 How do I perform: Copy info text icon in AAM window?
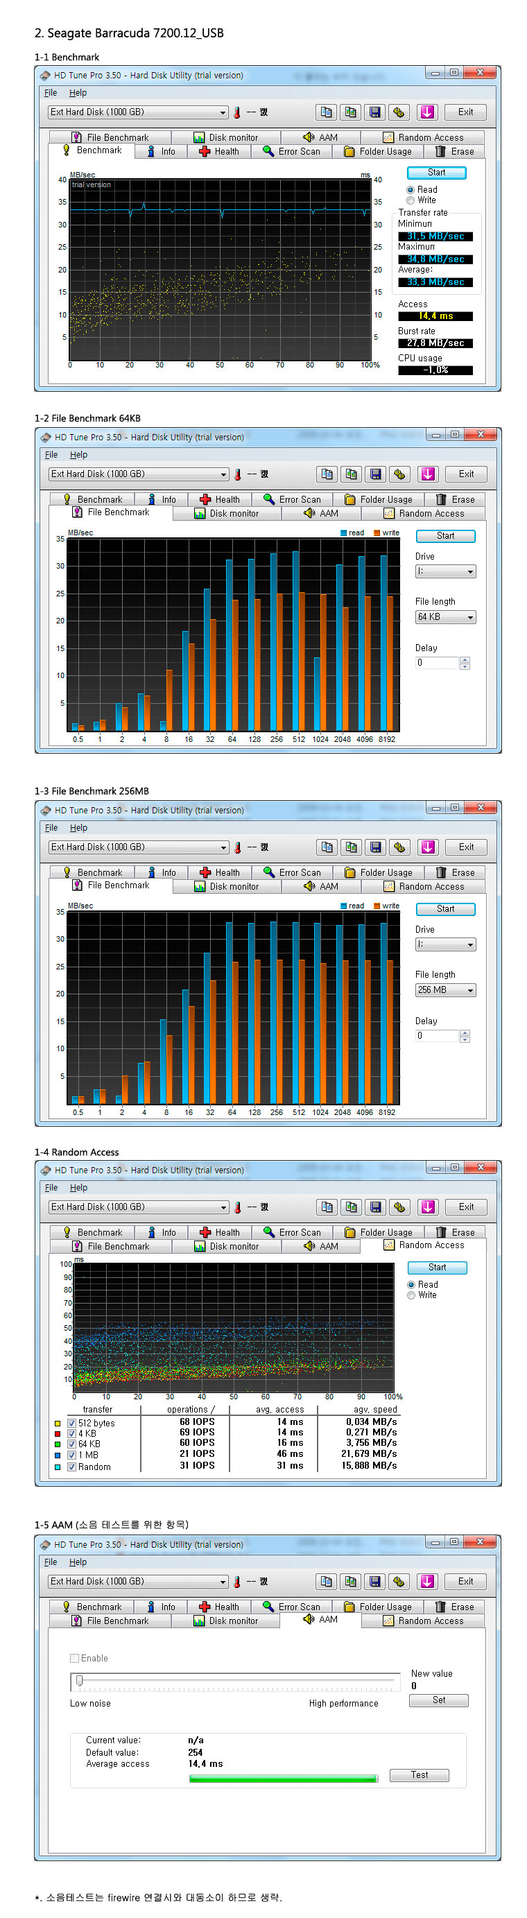tap(326, 1582)
